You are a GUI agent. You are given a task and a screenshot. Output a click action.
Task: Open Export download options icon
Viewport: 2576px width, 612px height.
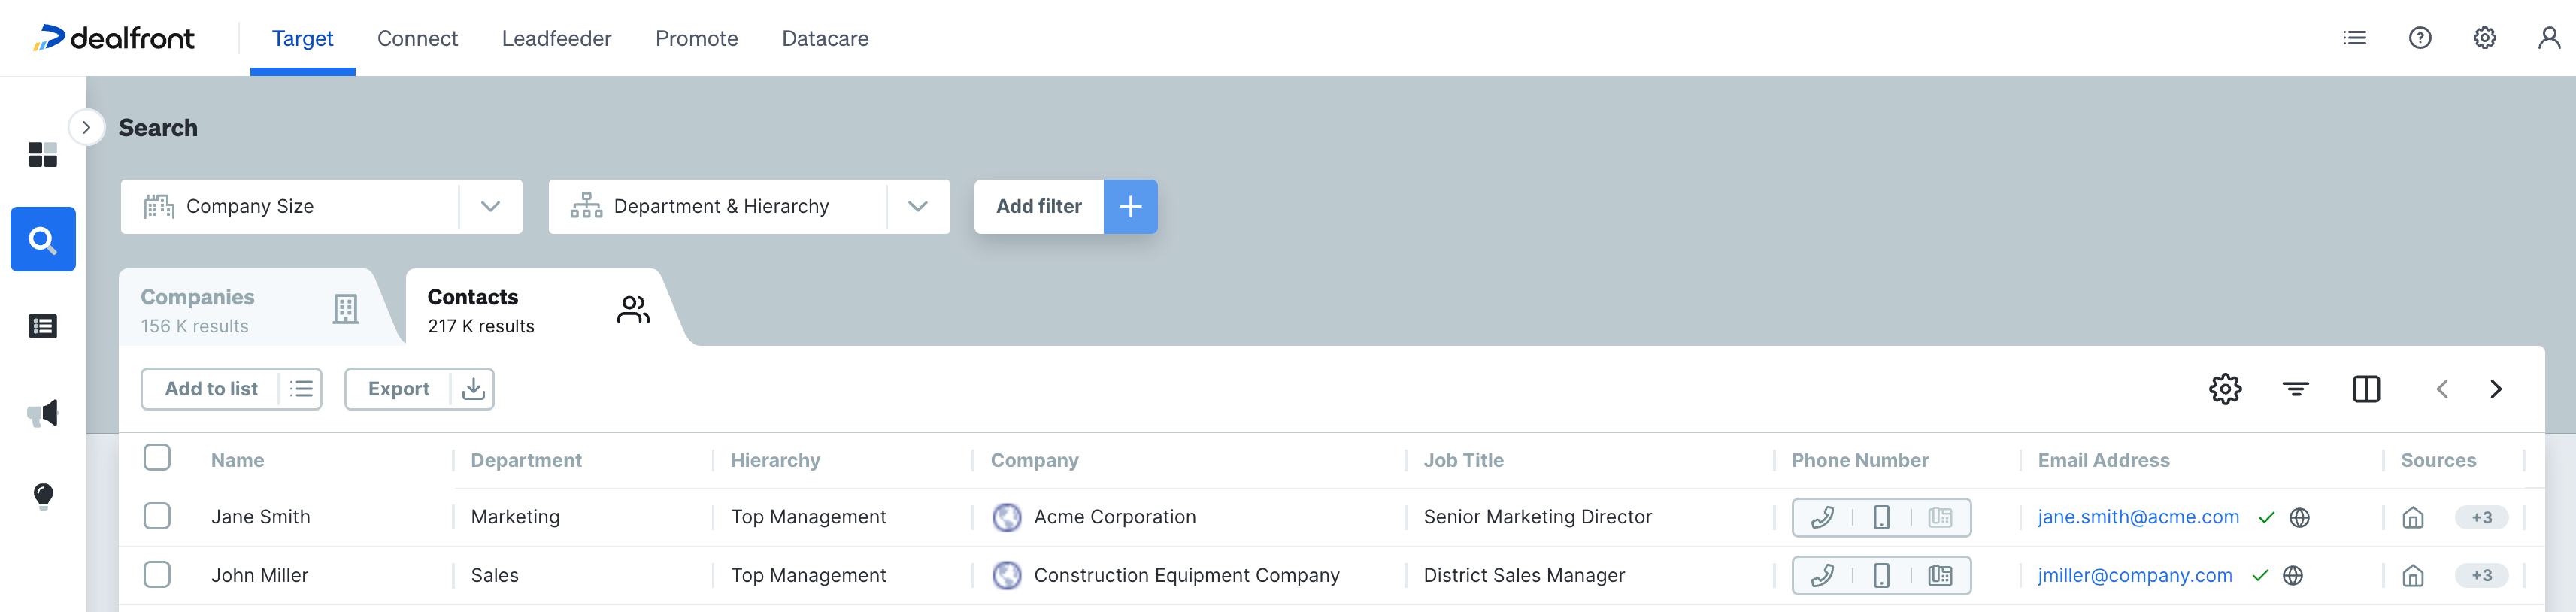(x=473, y=389)
